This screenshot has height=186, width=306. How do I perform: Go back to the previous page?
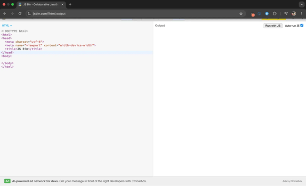[x=5, y=14]
